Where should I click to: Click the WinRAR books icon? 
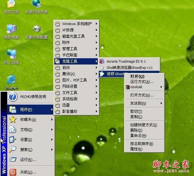[x=128, y=87]
